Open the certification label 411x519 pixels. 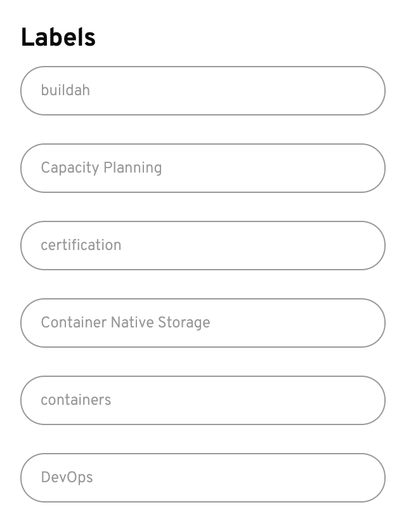coord(202,246)
